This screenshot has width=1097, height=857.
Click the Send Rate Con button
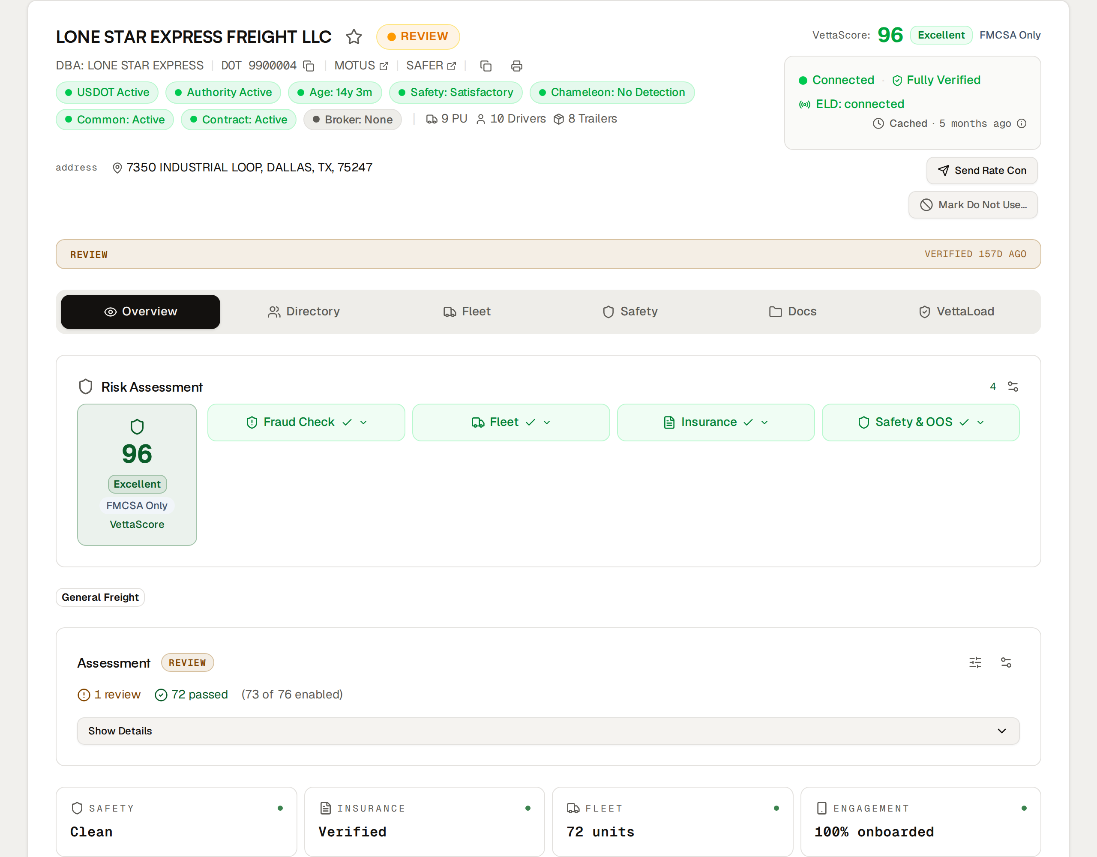982,171
